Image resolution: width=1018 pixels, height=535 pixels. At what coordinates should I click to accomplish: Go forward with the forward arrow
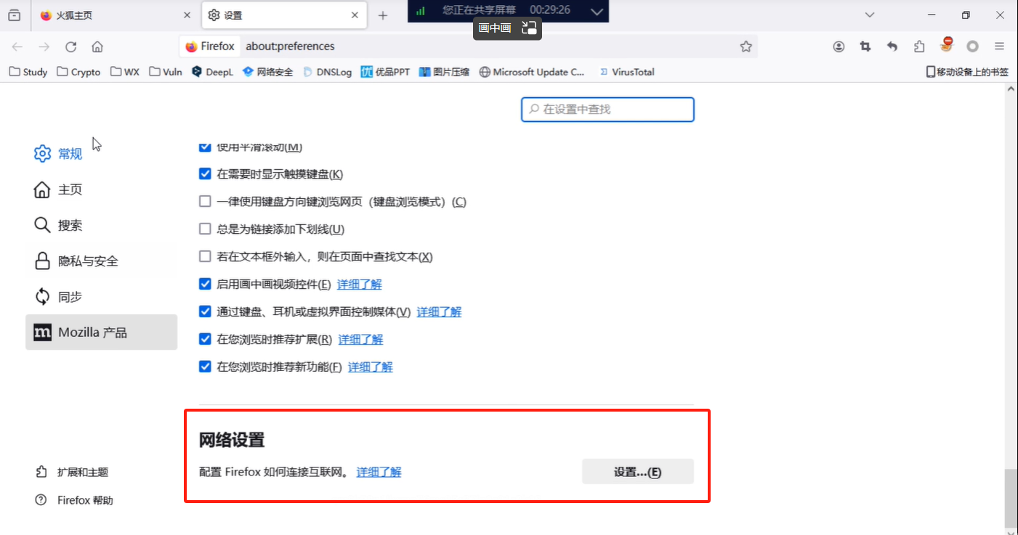pyautogui.click(x=44, y=46)
